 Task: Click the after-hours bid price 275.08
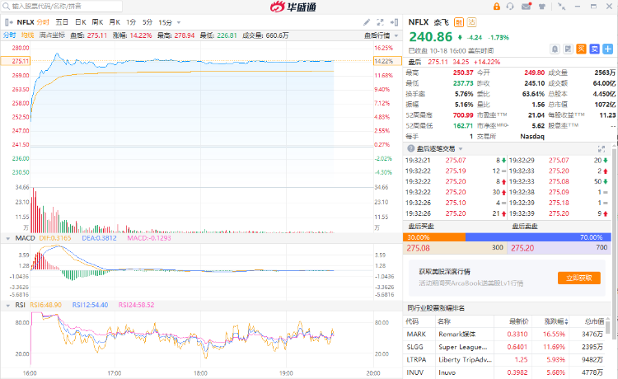click(x=418, y=248)
